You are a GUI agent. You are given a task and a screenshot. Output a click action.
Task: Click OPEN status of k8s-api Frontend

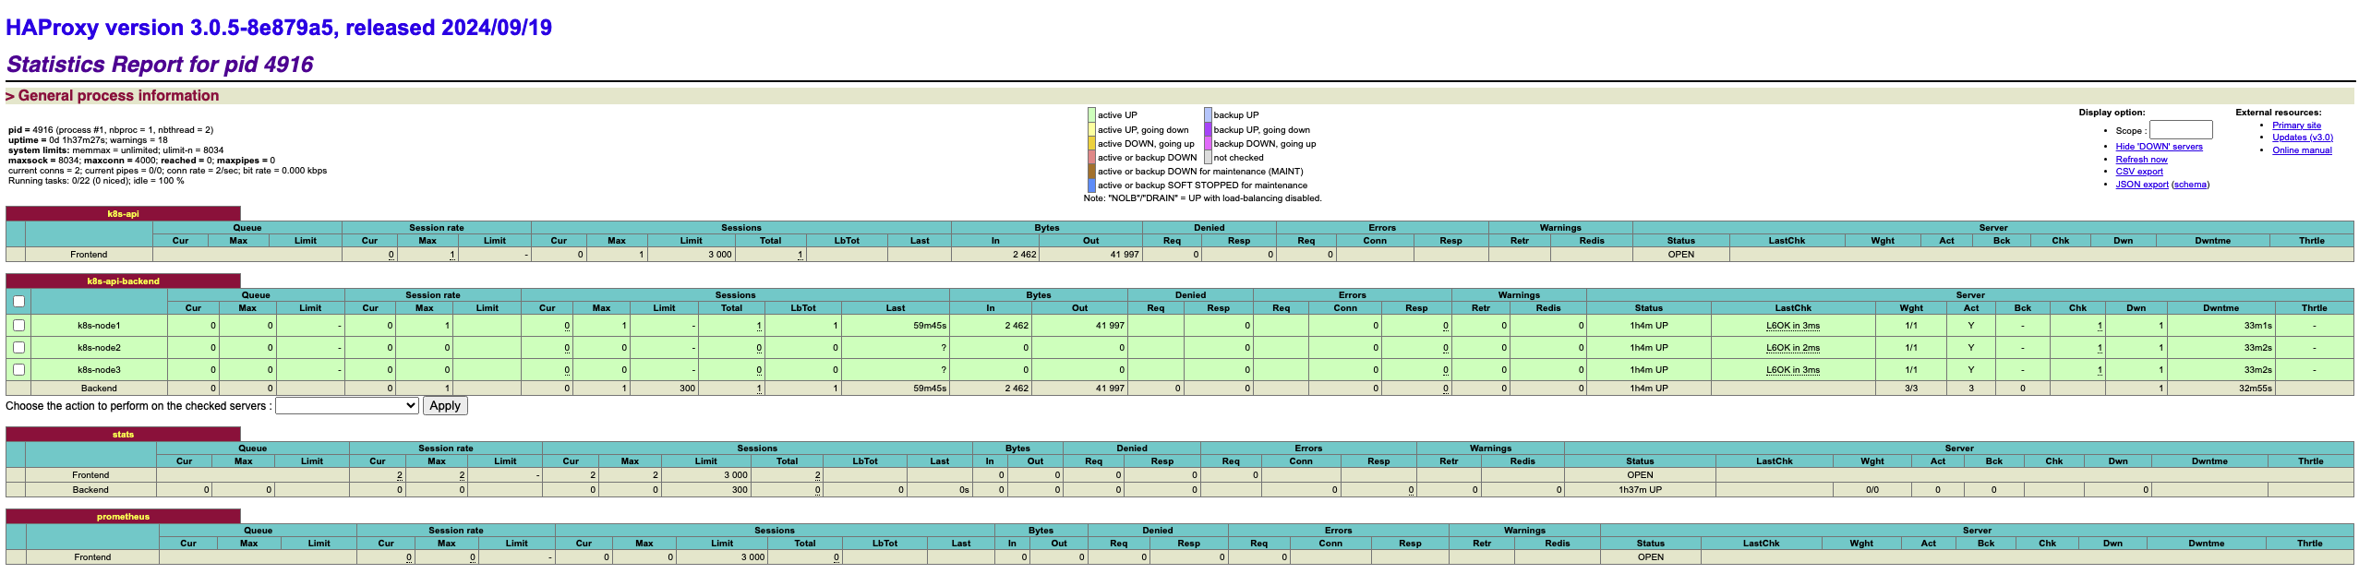point(1680,255)
